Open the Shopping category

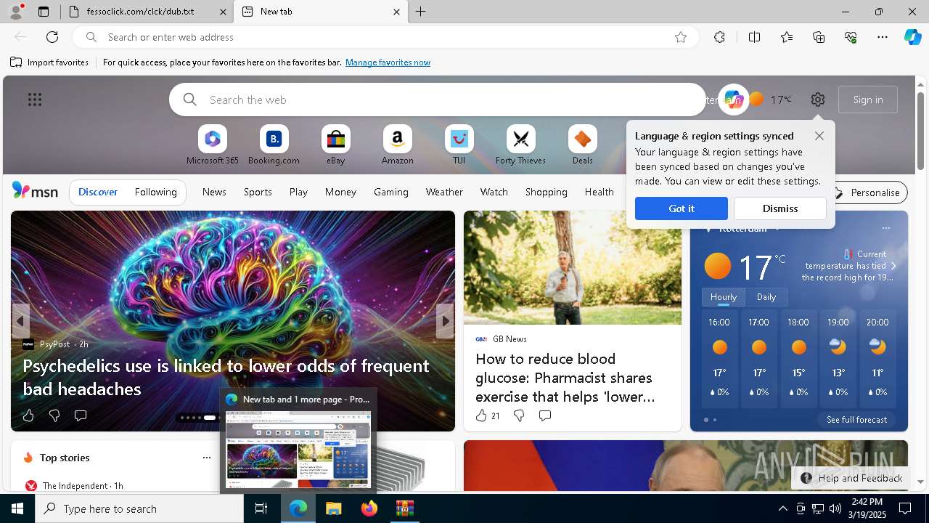pos(546,192)
